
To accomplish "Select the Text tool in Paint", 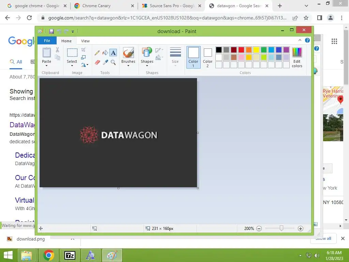I will click(x=113, y=53).
